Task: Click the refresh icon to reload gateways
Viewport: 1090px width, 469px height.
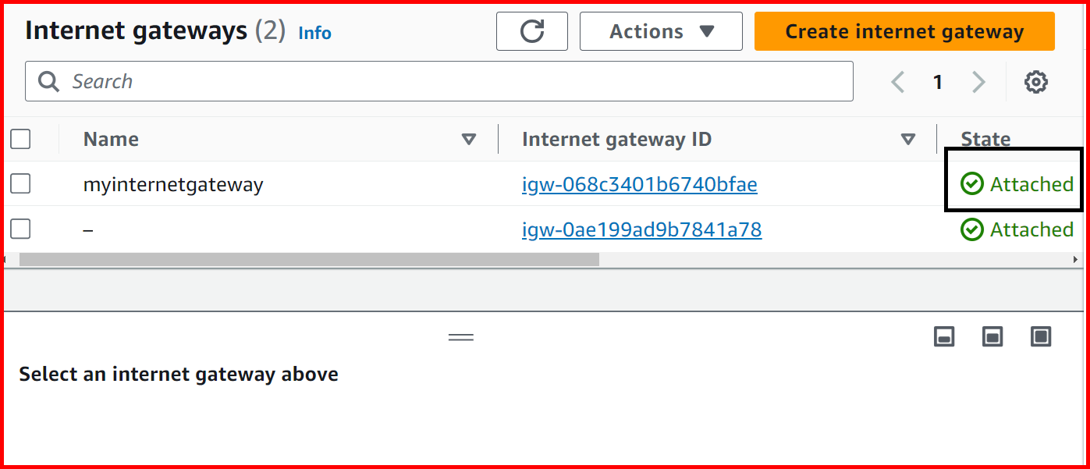Action: coord(531,31)
